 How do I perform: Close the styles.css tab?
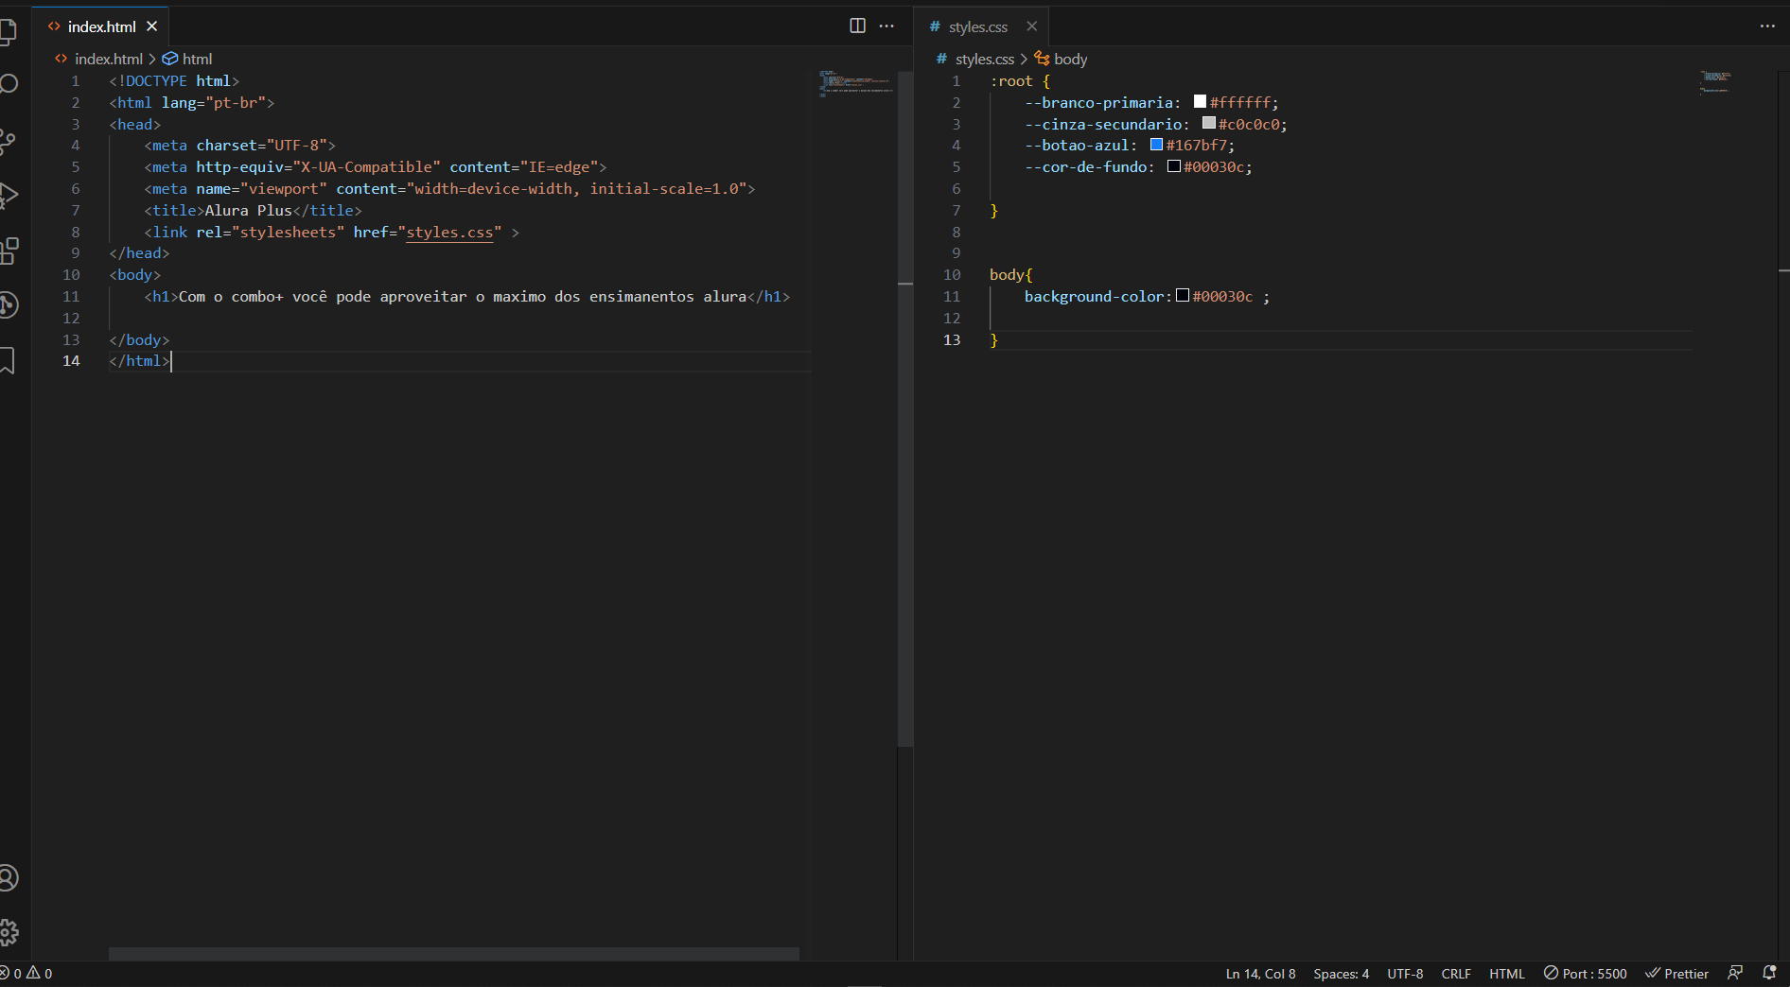1032,26
